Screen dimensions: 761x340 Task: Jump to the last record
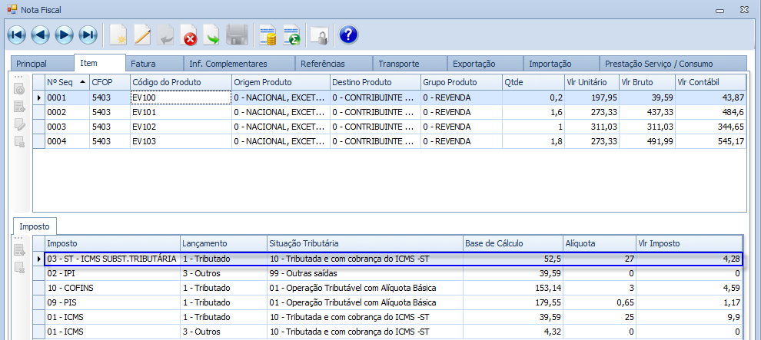(88, 35)
